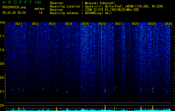
Task: Click the meteor echo just after 0528
Action: (141, 90)
